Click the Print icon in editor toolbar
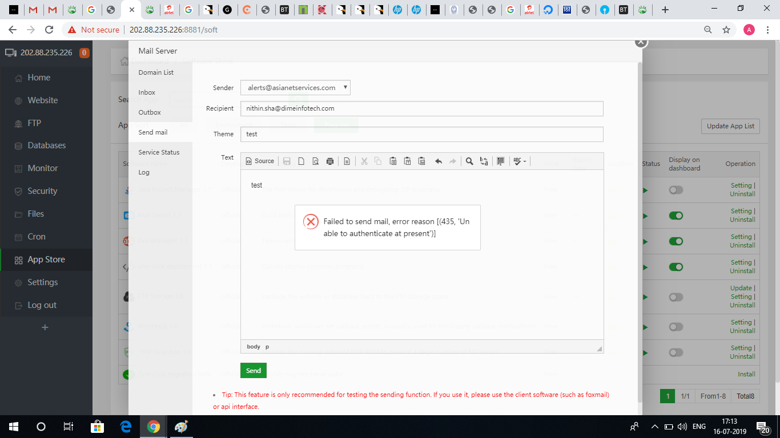Image resolution: width=780 pixels, height=438 pixels. coord(329,161)
